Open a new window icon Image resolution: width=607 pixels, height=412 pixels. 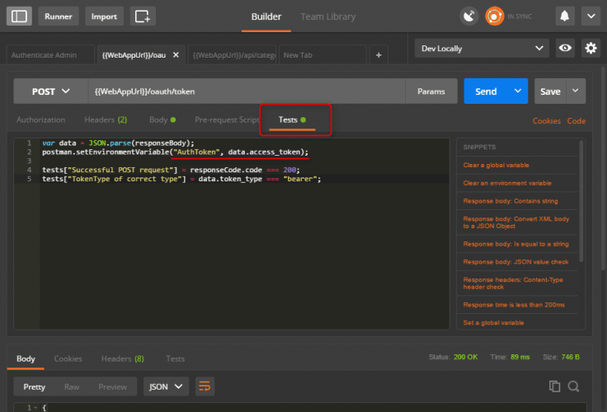coord(143,16)
